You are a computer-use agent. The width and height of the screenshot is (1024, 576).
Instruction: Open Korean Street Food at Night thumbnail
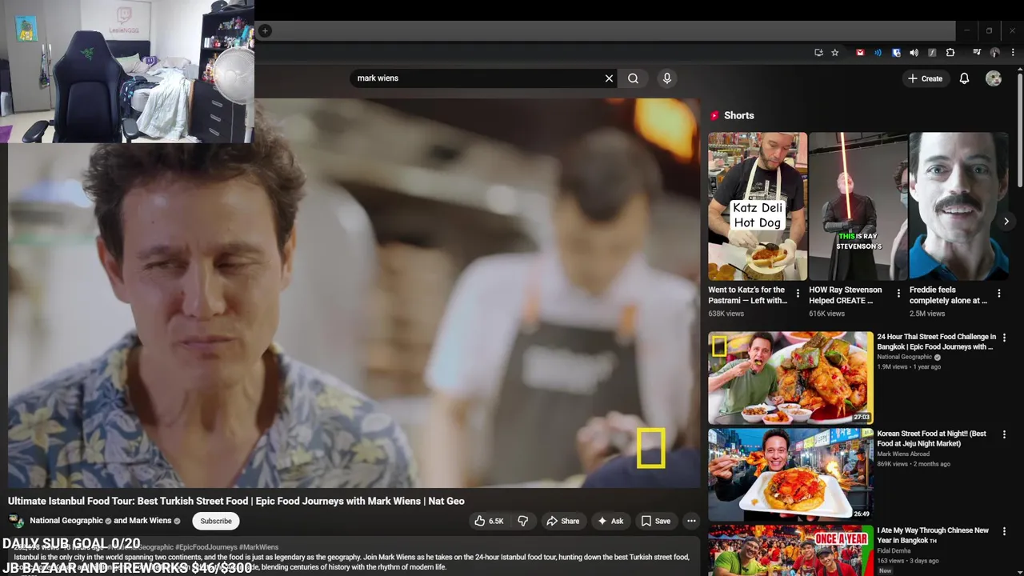click(790, 474)
